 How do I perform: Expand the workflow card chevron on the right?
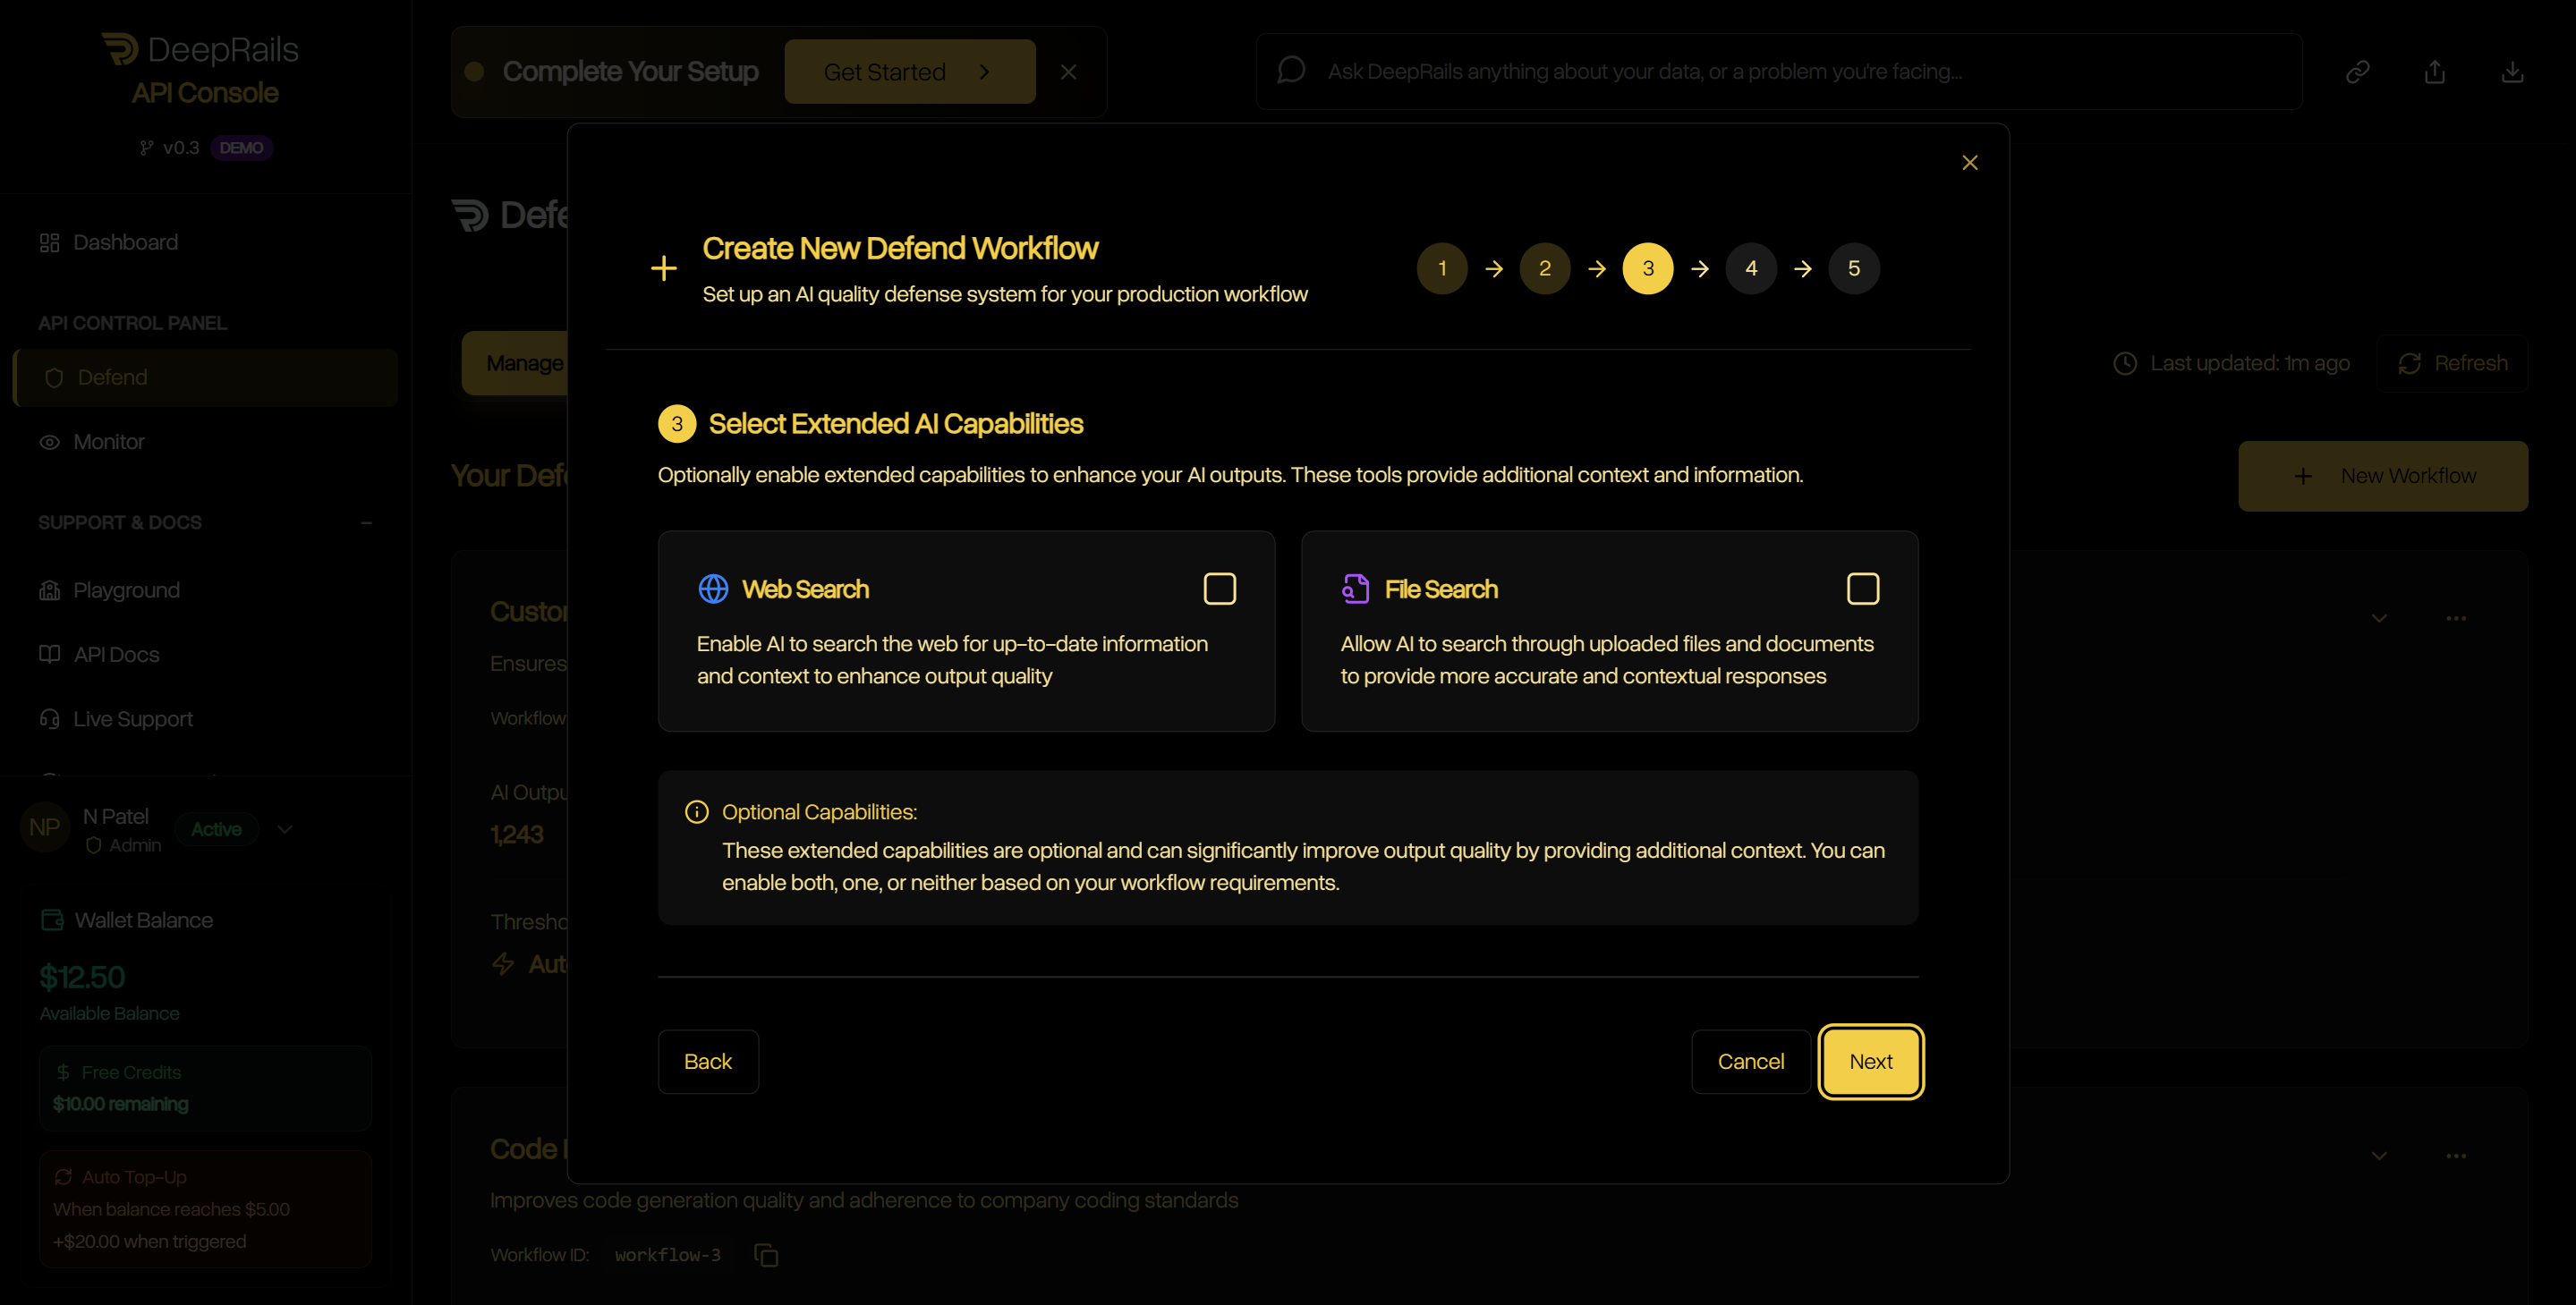pyautogui.click(x=2380, y=618)
